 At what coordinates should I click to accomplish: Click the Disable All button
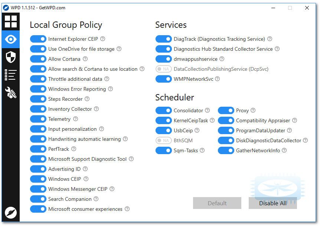coord(272,203)
